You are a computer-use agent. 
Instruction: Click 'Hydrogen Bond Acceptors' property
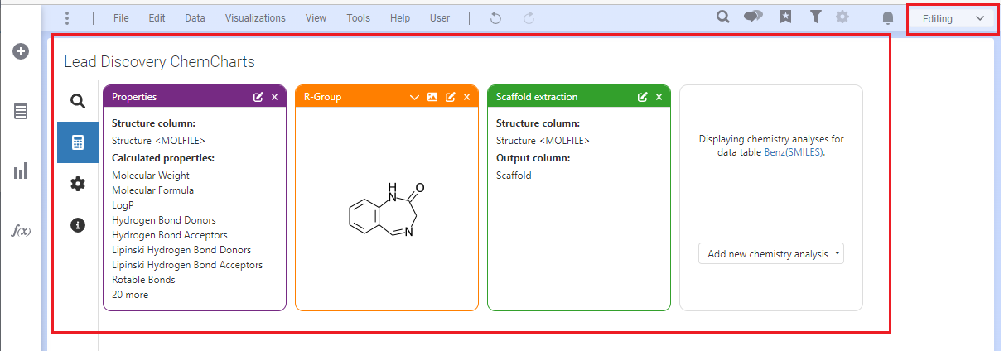point(169,235)
